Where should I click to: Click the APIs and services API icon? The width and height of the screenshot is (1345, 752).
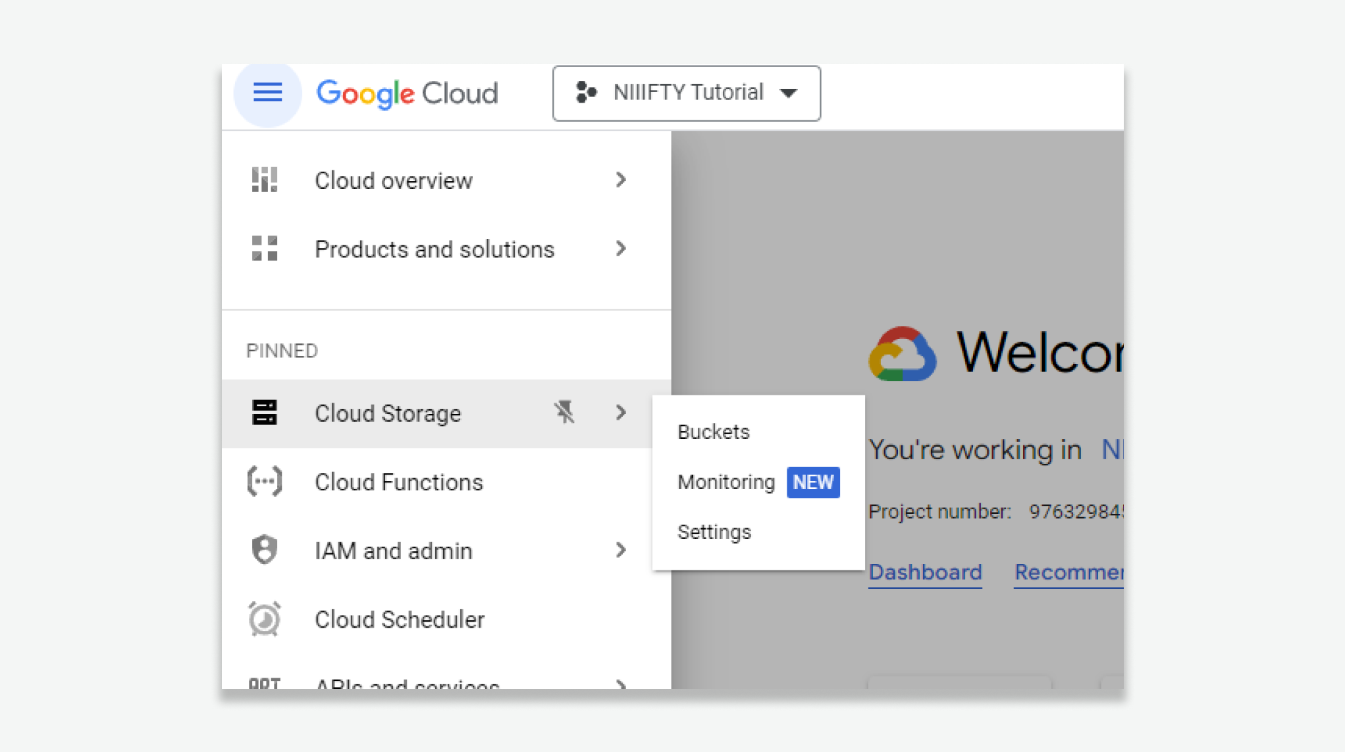pos(265,683)
